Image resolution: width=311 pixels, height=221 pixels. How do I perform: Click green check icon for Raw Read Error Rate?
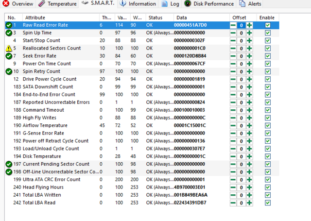click(x=9, y=25)
